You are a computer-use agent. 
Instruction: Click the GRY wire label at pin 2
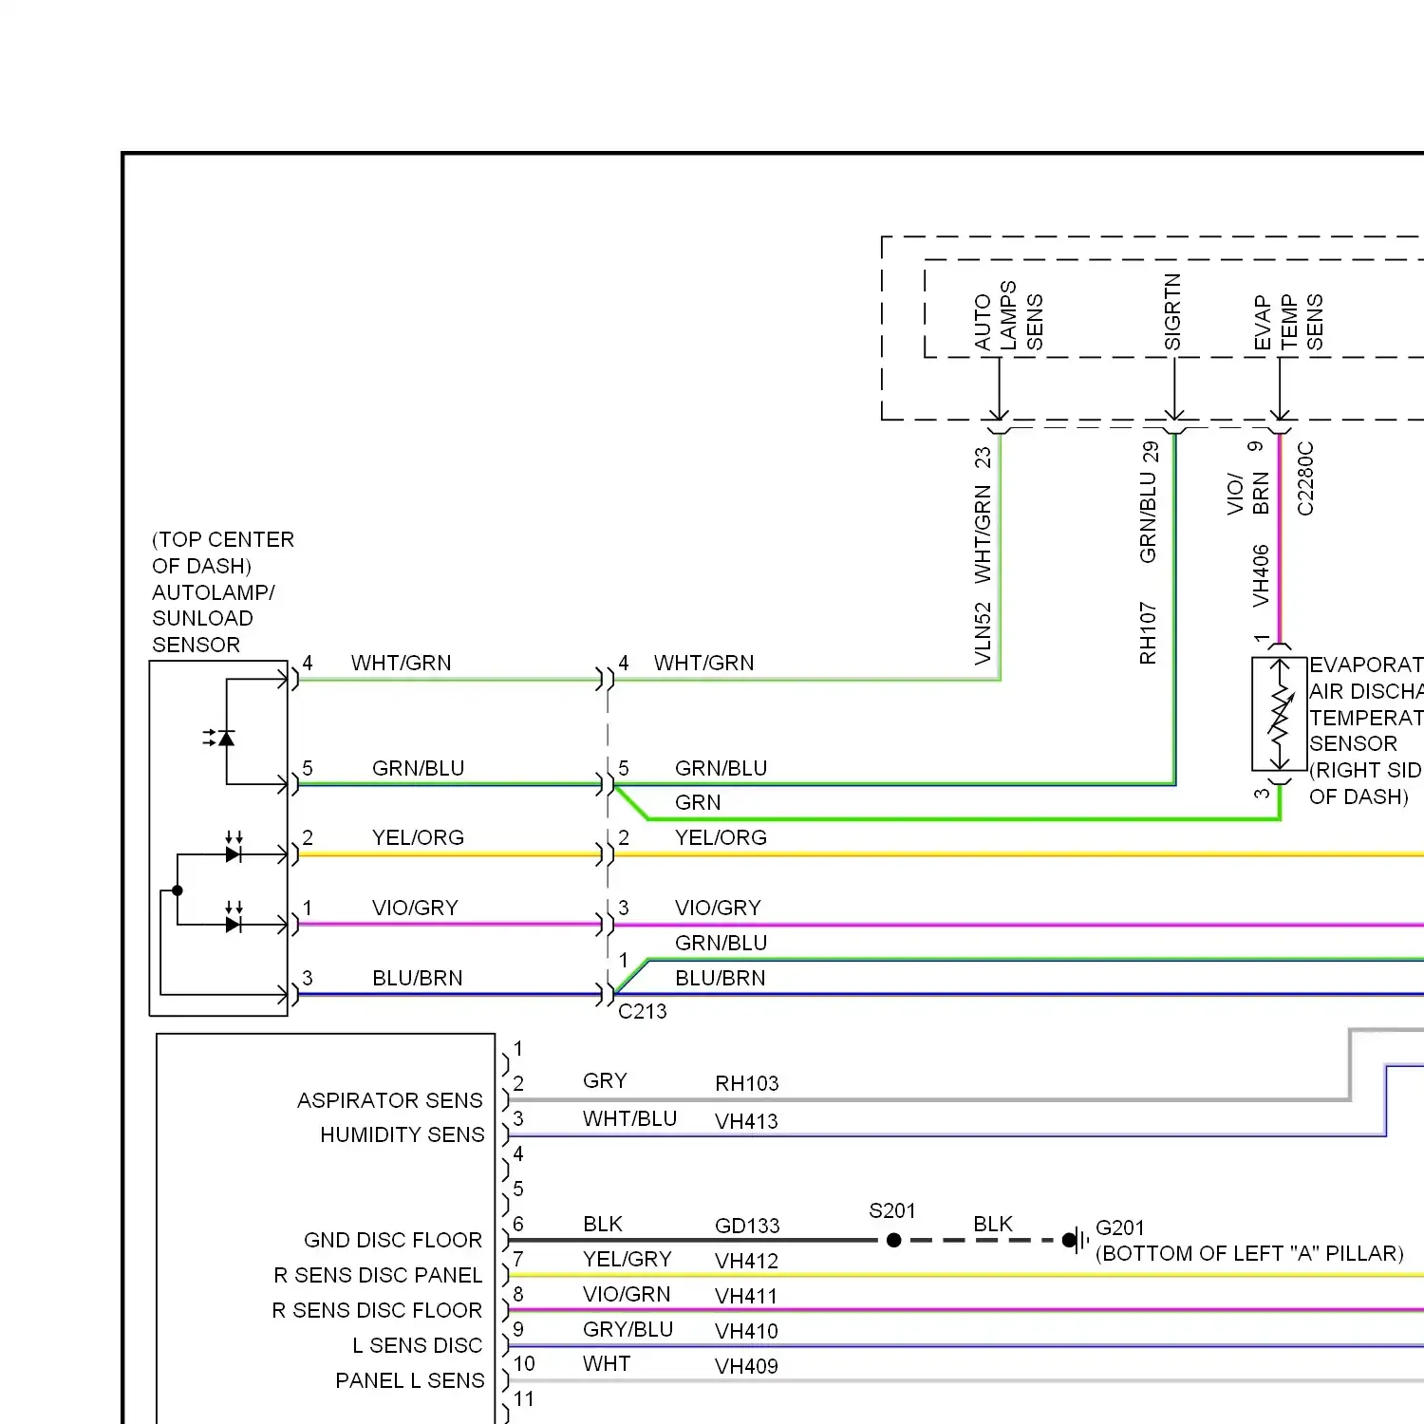click(605, 1080)
